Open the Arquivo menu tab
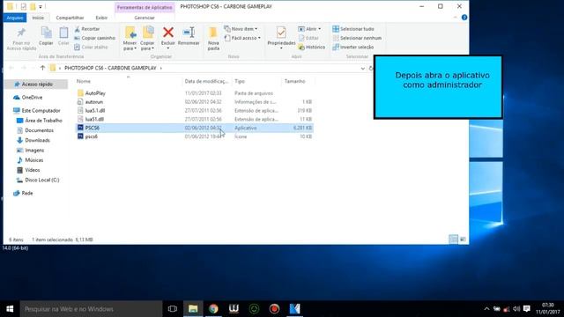Screen dimensions: 564x317 click(x=15, y=18)
